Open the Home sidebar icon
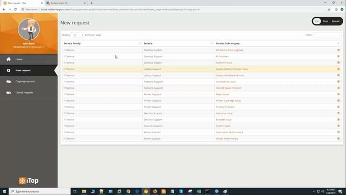This screenshot has width=346, height=195. click(x=9, y=59)
